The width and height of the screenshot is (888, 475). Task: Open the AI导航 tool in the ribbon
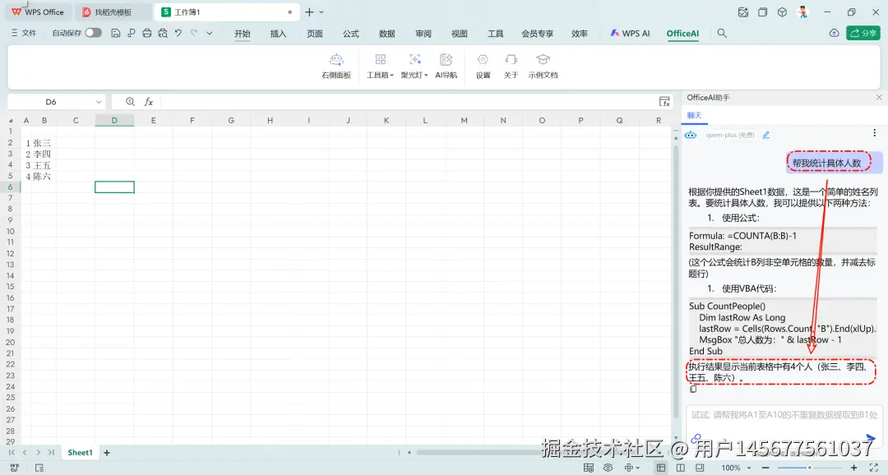(x=446, y=64)
